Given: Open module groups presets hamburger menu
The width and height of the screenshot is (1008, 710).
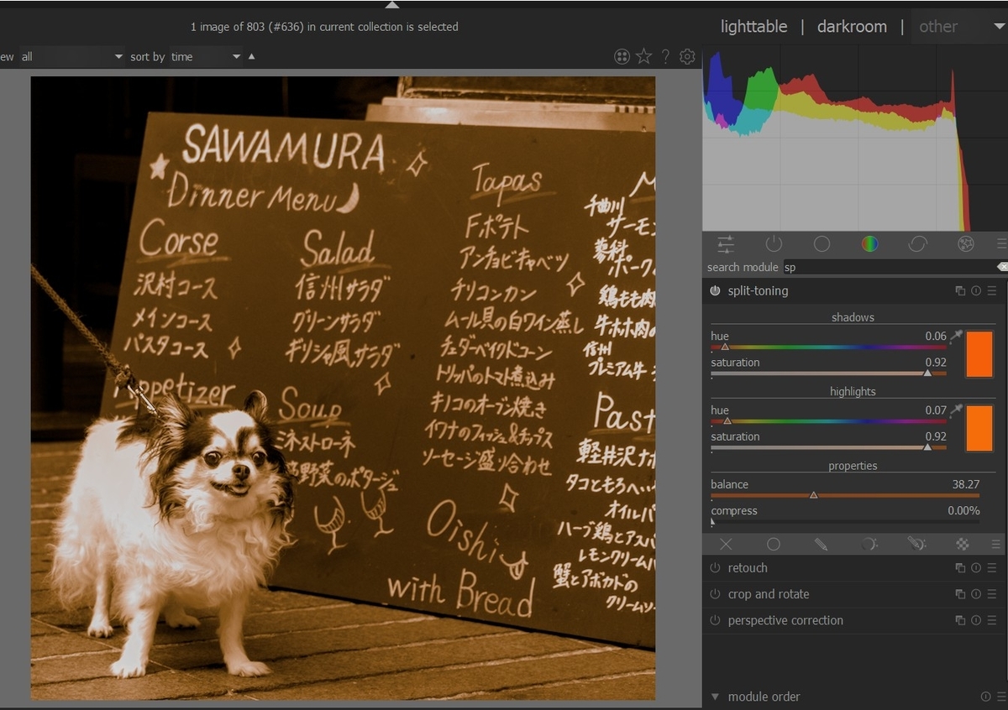Looking at the screenshot, I should [x=1001, y=244].
